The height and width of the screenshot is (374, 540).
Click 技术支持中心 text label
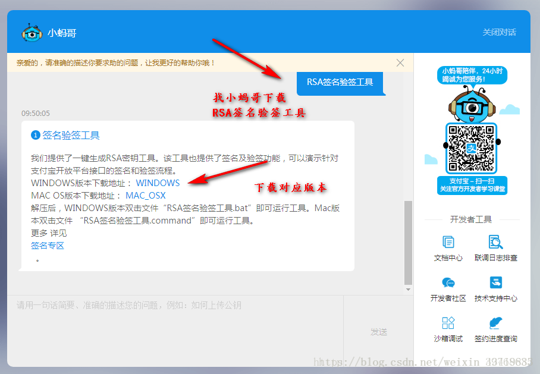tap(495, 298)
